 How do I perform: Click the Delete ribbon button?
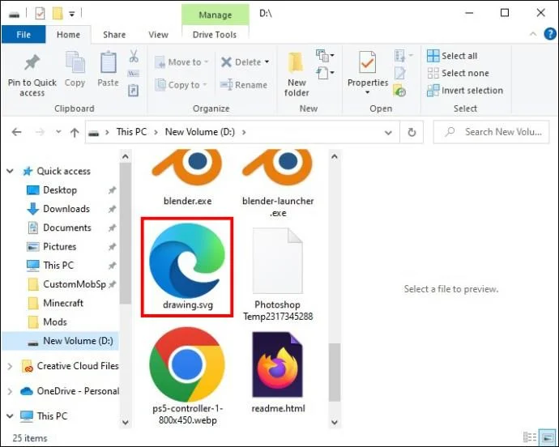coord(241,62)
